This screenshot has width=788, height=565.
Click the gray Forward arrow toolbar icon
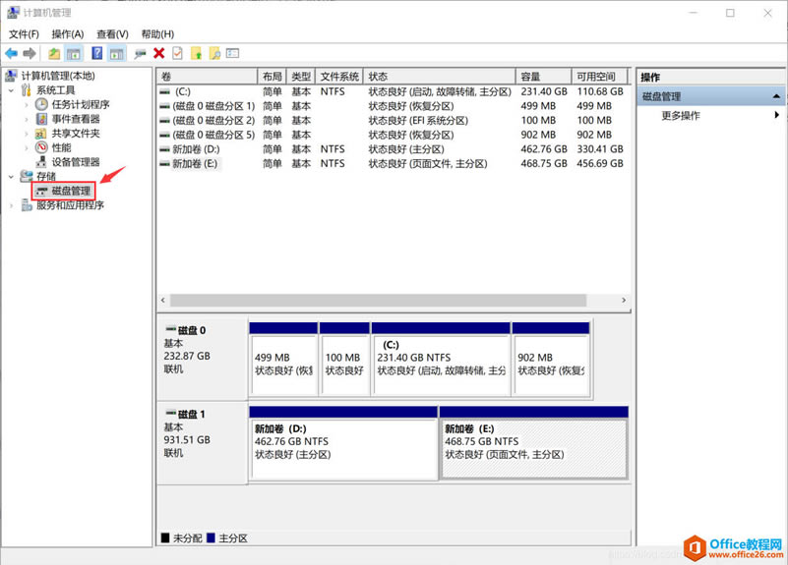click(x=30, y=53)
